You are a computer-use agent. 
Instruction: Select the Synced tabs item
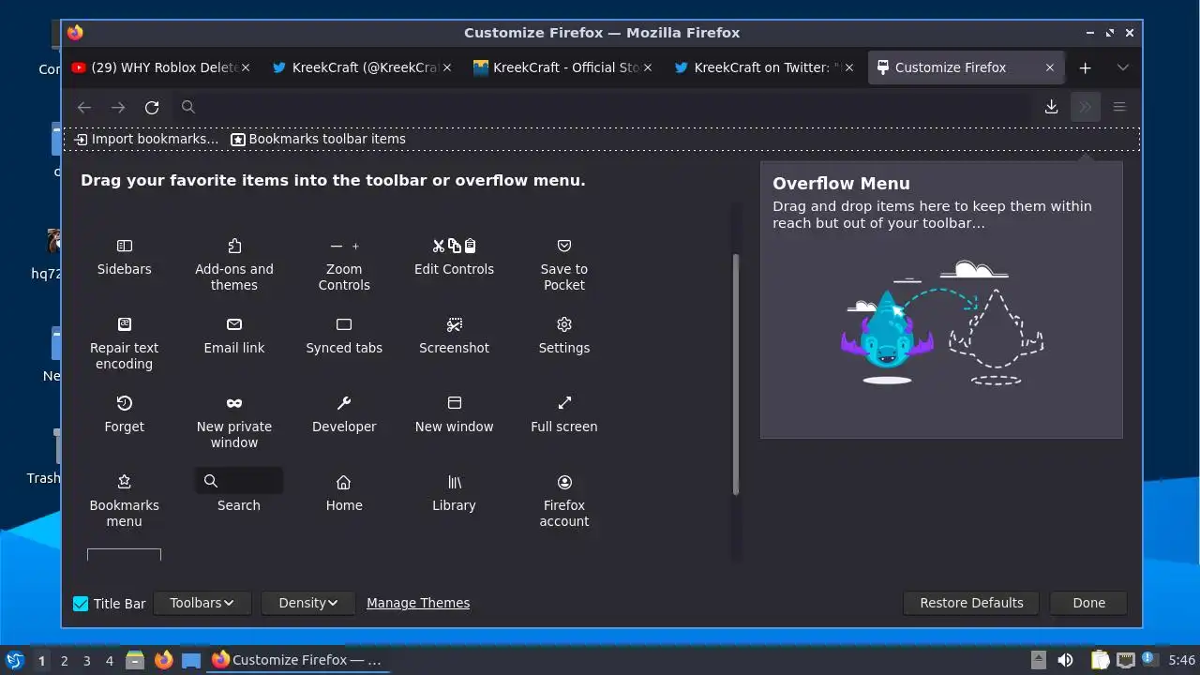pyautogui.click(x=344, y=336)
